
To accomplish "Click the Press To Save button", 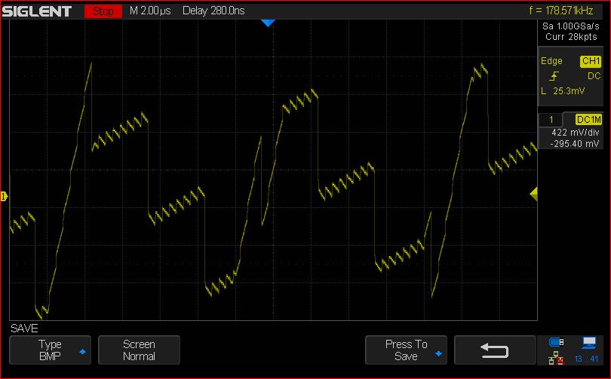I will click(x=406, y=350).
